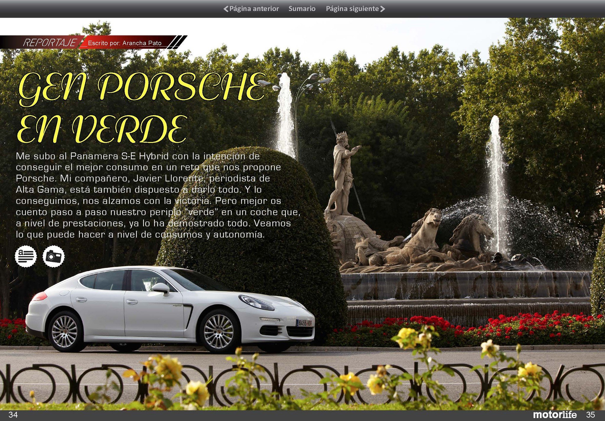605x421 pixels.
Task: Click the intro paragraph starting 'Me subo al Panamera'
Action: (x=158, y=195)
